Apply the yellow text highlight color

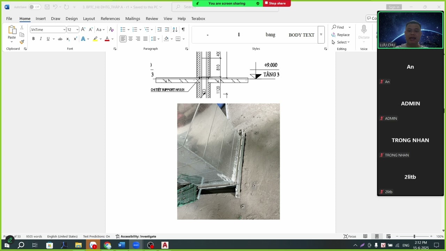[x=95, y=39]
